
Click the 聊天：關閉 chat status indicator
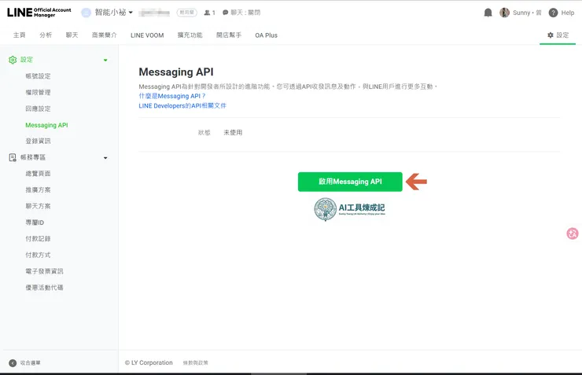(241, 13)
